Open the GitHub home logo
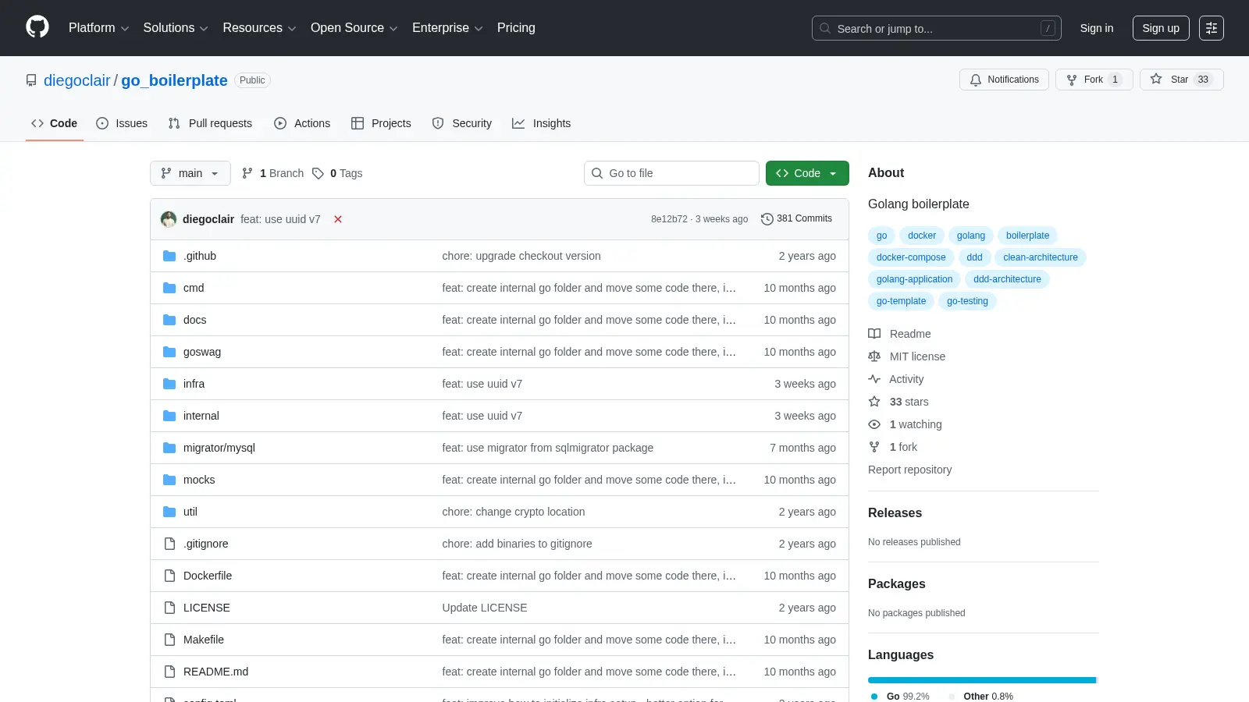 pyautogui.click(x=37, y=27)
